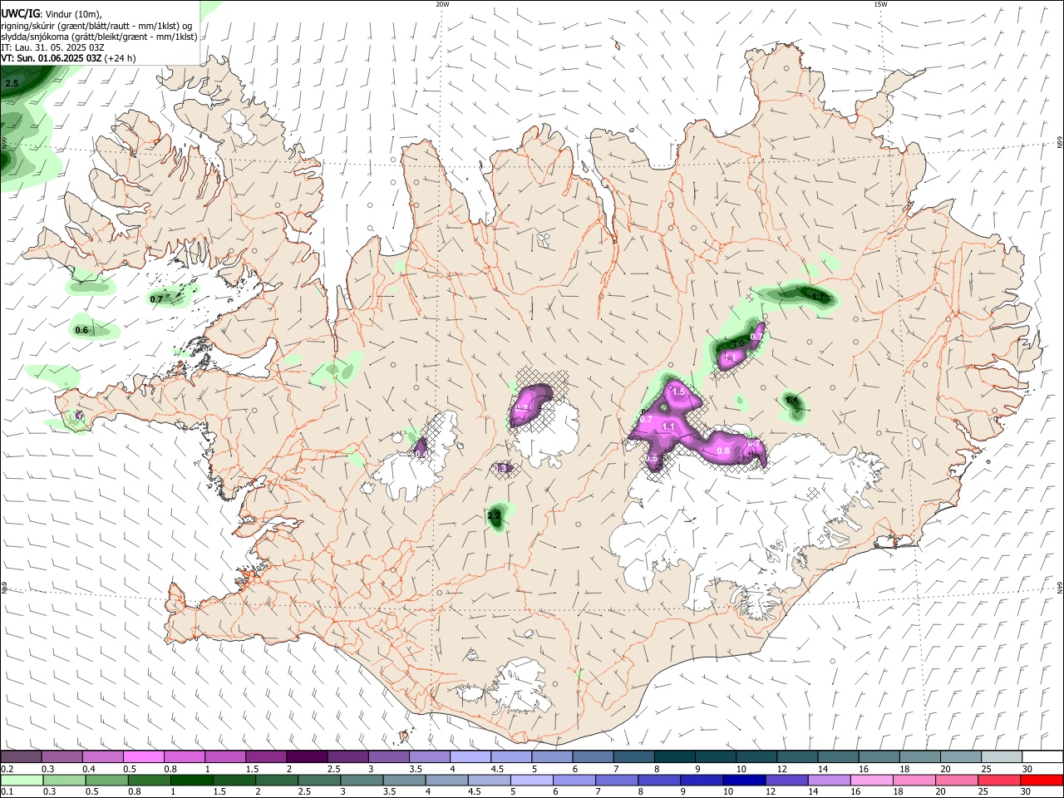Viewport: 1064px width, 798px height.
Task: Click the 'rigning/skúrir' legend description line
Action: click(96, 25)
